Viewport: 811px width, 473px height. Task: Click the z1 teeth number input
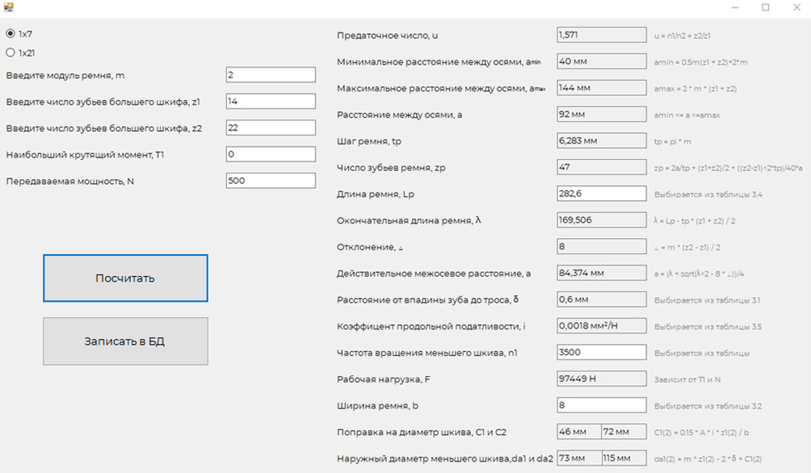point(271,101)
